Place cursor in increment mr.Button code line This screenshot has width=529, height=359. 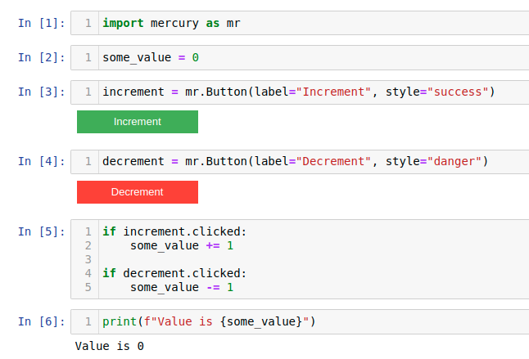click(299, 92)
